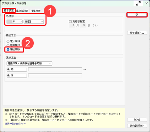Close the 条件設定 dialog
The image size is (150, 132).
pyautogui.click(x=147, y=3)
